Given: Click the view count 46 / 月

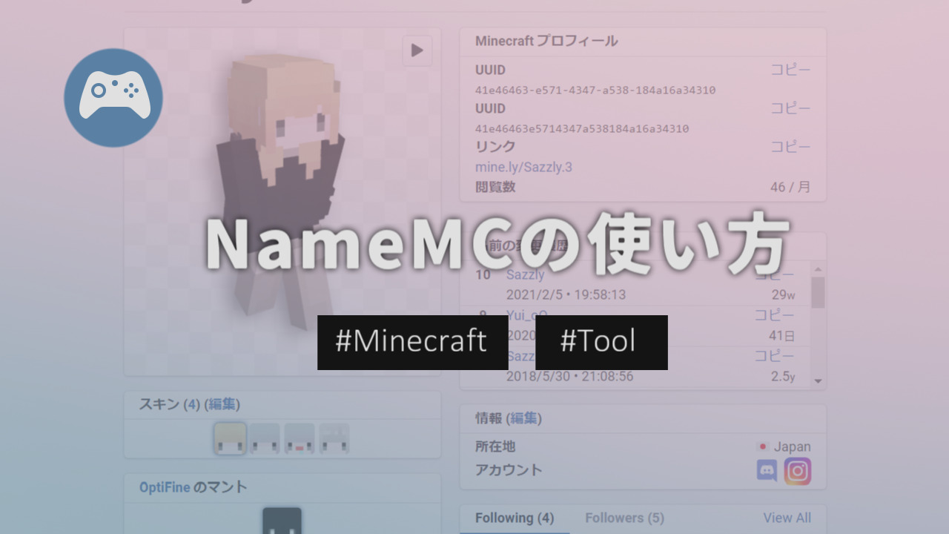Looking at the screenshot, I should pos(790,187).
